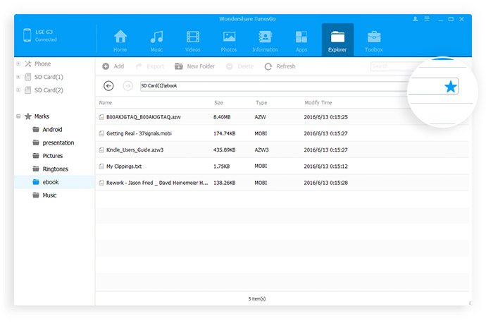
Task: Click the Add button
Action: point(113,66)
